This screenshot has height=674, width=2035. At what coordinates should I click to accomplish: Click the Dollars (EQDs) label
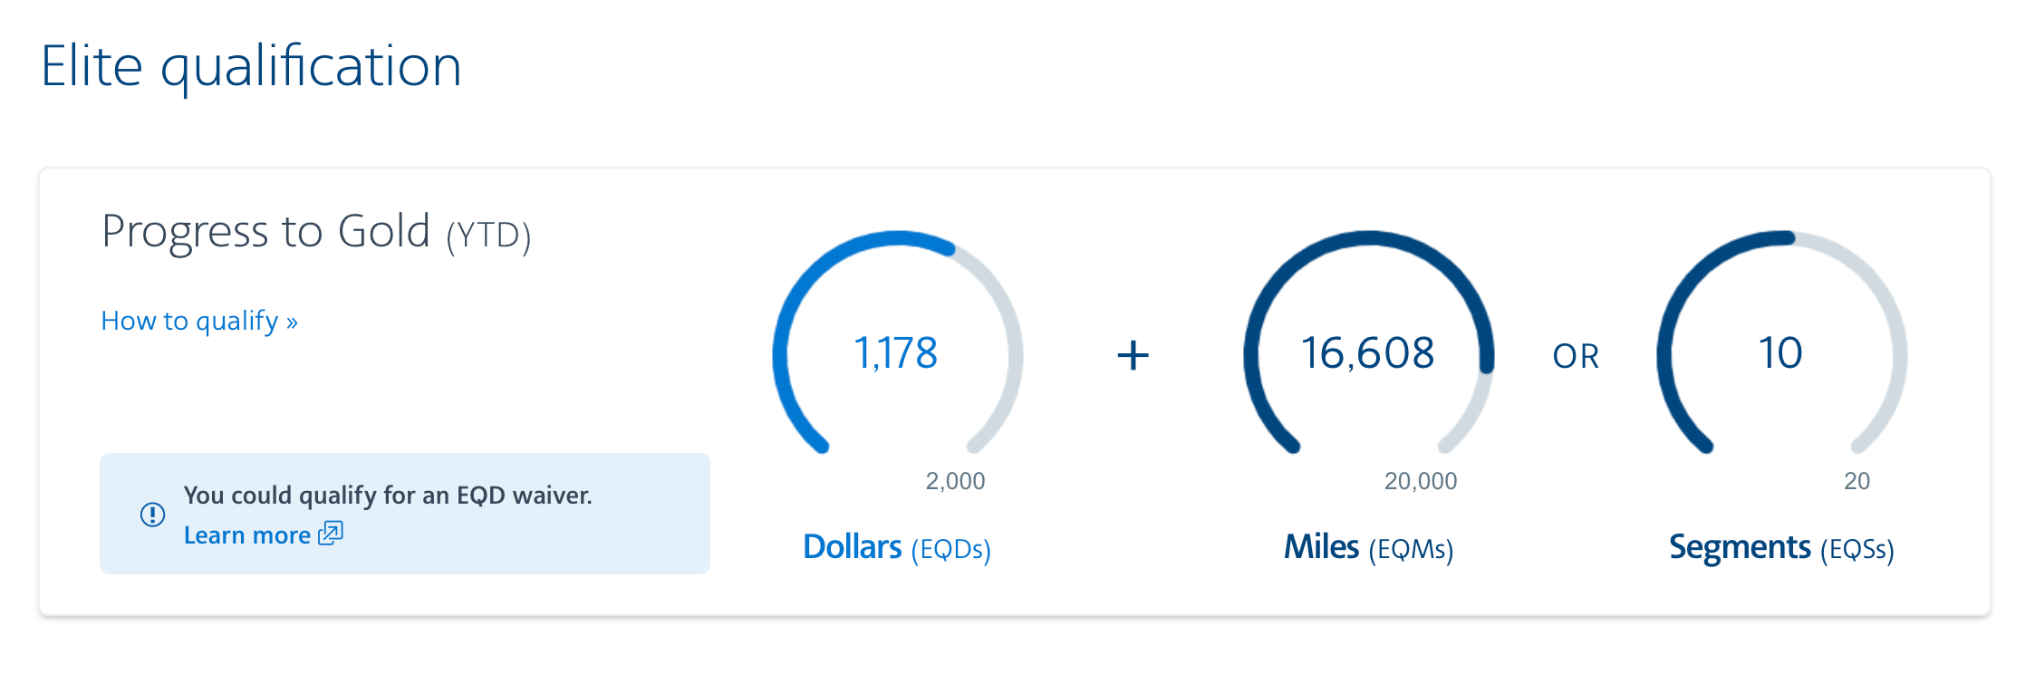tap(896, 548)
